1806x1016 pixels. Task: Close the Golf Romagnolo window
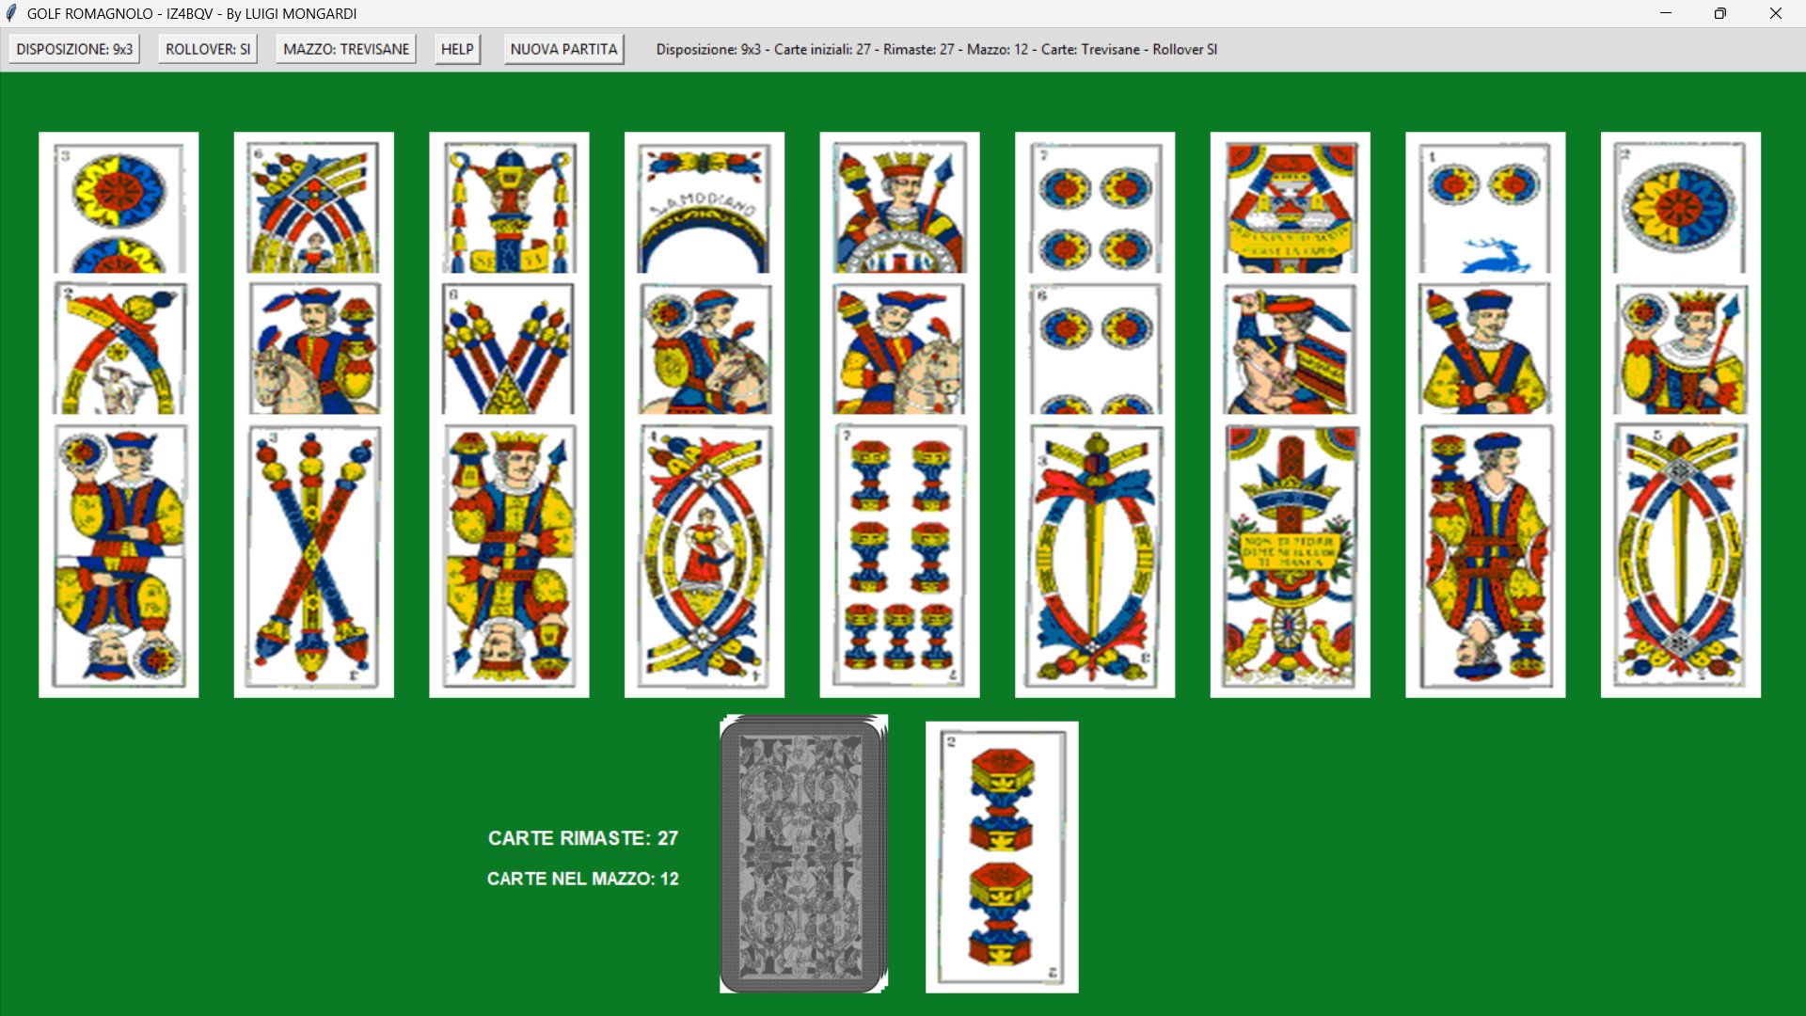click(1776, 13)
